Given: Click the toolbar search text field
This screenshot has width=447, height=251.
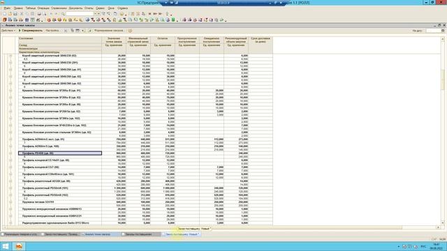Looking at the screenshot, I should click(80, 14).
